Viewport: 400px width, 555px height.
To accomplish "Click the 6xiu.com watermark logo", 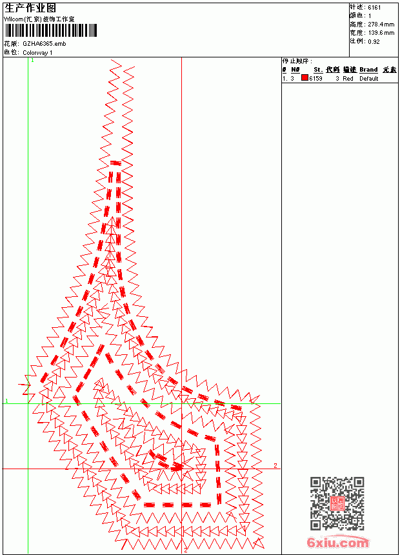I will coord(337,542).
